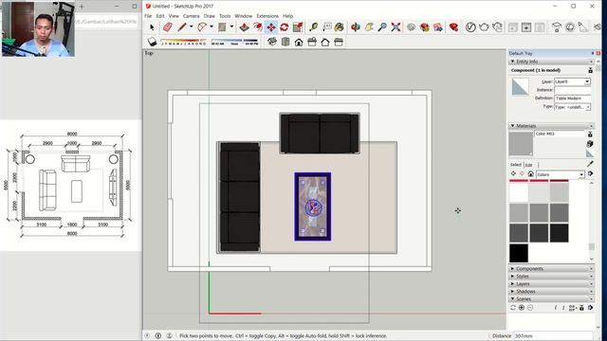This screenshot has width=607, height=341.
Task: Go to In Model materials home icon
Action: pyautogui.click(x=531, y=174)
